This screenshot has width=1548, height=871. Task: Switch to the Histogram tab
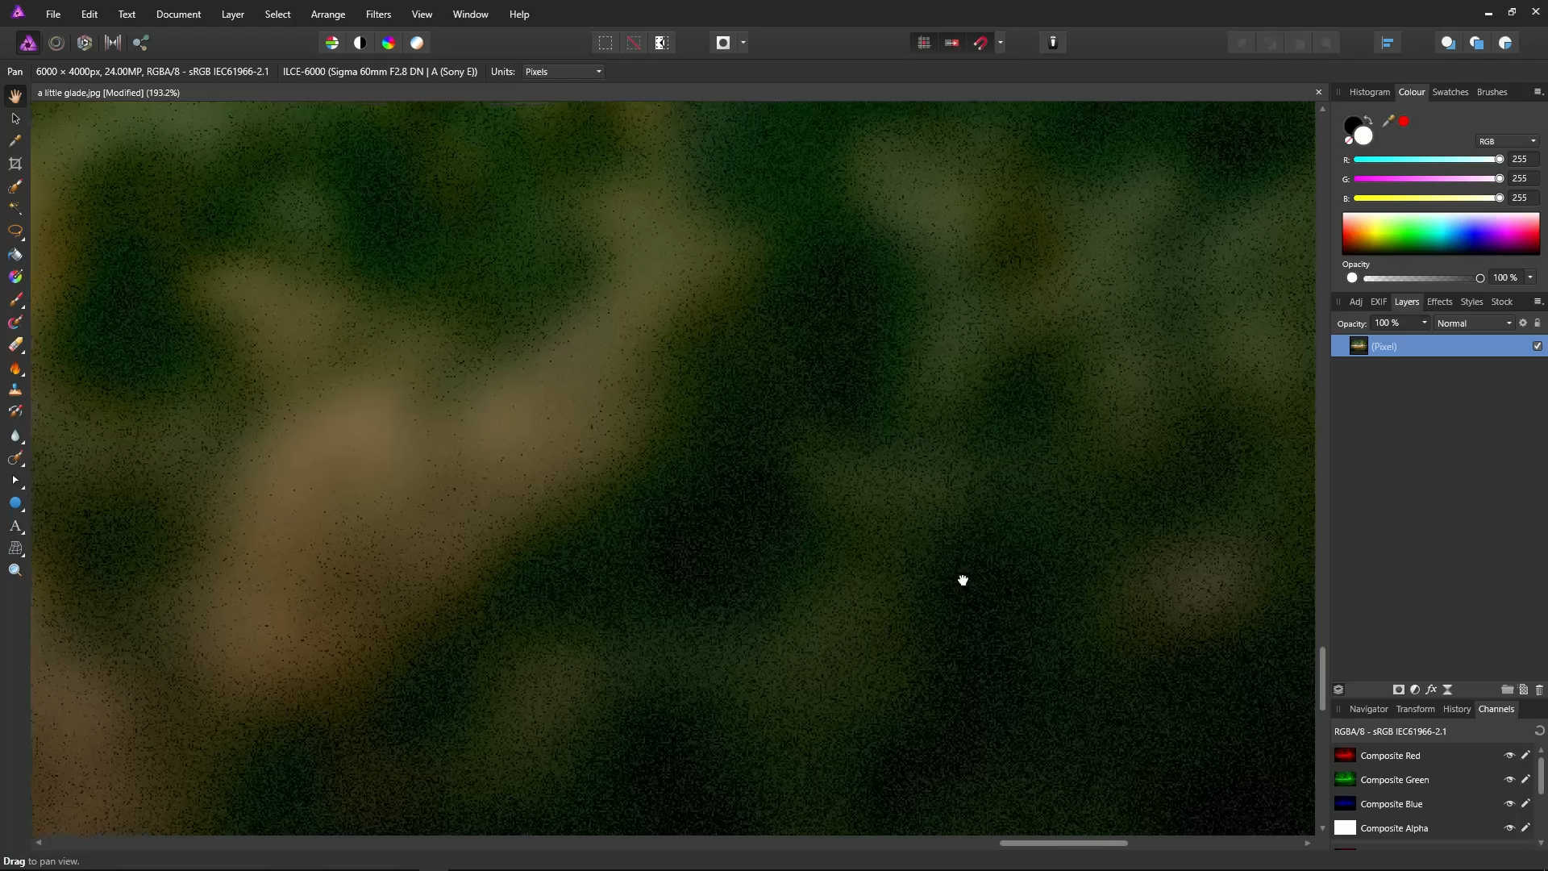point(1369,92)
